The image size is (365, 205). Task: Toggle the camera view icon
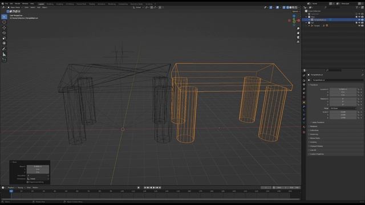click(298, 37)
